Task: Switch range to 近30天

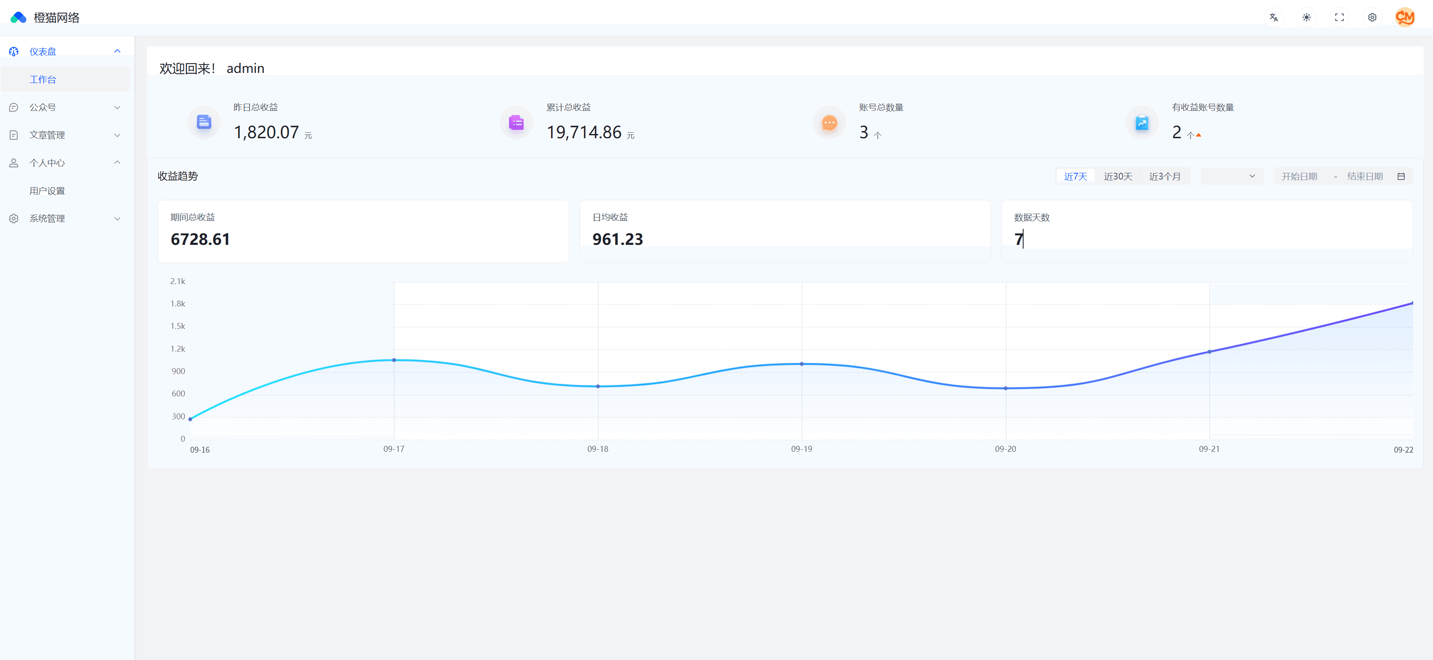Action: [x=1118, y=177]
